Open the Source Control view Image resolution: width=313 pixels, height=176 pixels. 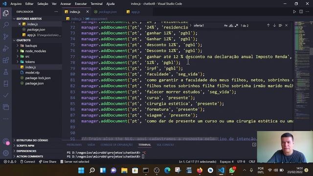tap(6, 37)
